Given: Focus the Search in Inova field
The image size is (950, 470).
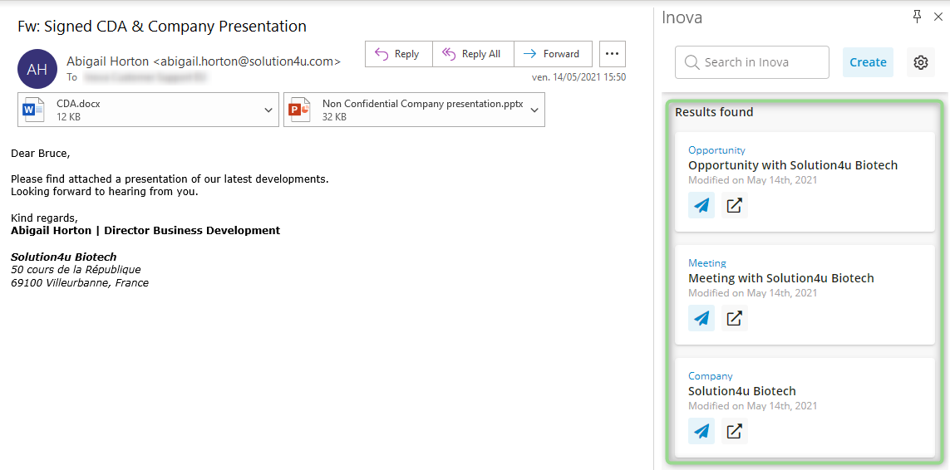Looking at the screenshot, I should coord(752,62).
